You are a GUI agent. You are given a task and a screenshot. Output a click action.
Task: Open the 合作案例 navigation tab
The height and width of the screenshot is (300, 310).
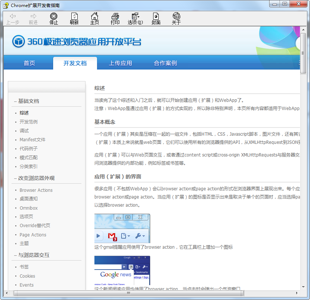click(165, 63)
